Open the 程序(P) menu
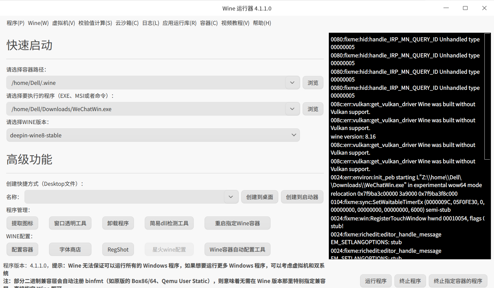Image resolution: width=494 pixels, height=288 pixels. point(15,23)
